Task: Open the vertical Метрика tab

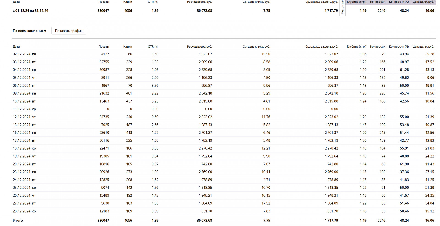Action: [342, 8]
